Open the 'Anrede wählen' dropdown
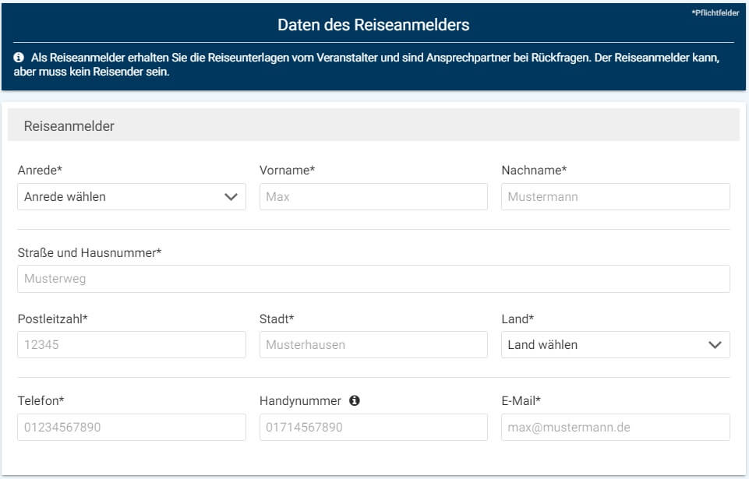749x479 pixels. click(131, 197)
